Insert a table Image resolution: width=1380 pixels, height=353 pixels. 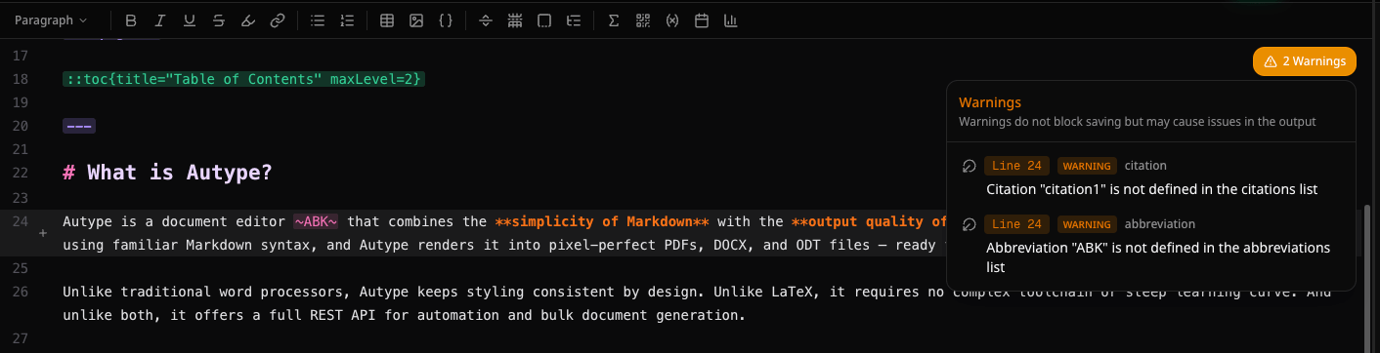click(387, 20)
